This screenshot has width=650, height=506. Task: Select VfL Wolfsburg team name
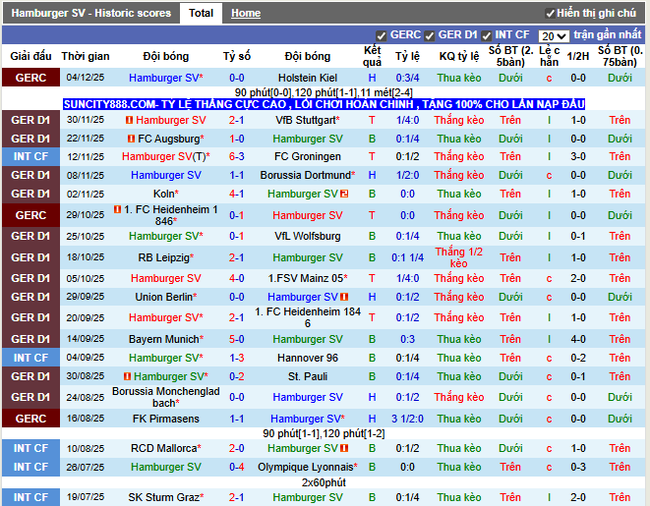(308, 236)
